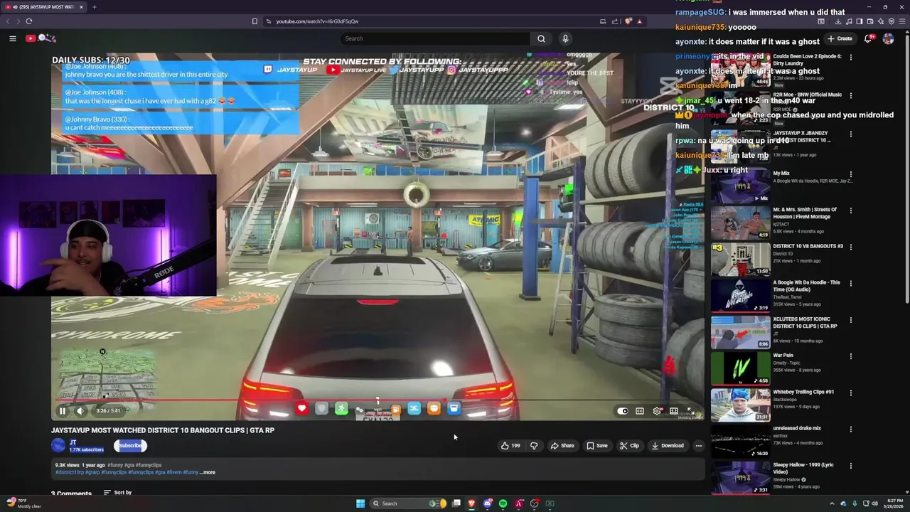Click the YouTube search magnifier button
Image resolution: width=910 pixels, height=512 pixels.
point(541,38)
